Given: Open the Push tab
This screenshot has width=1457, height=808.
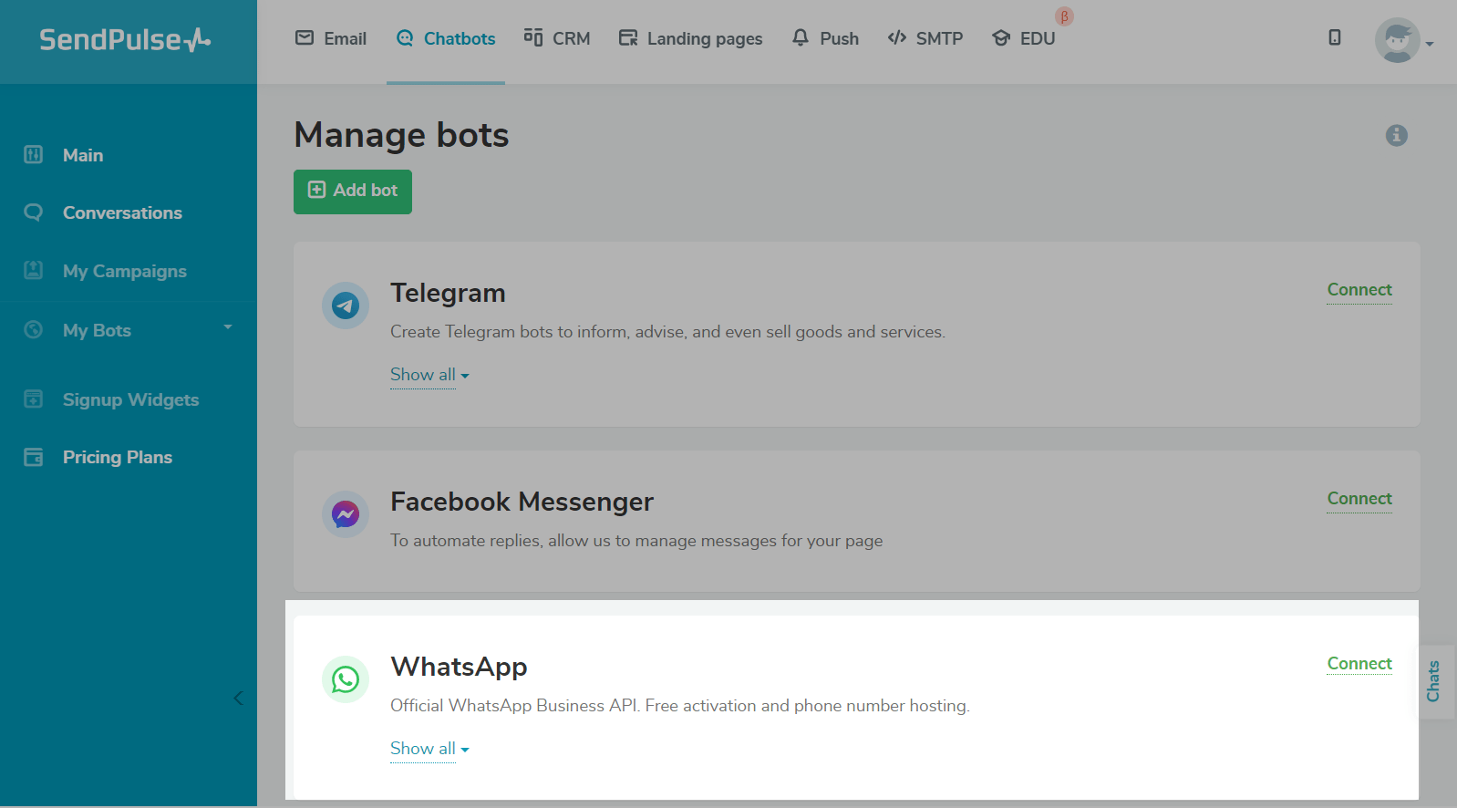Looking at the screenshot, I should [825, 38].
